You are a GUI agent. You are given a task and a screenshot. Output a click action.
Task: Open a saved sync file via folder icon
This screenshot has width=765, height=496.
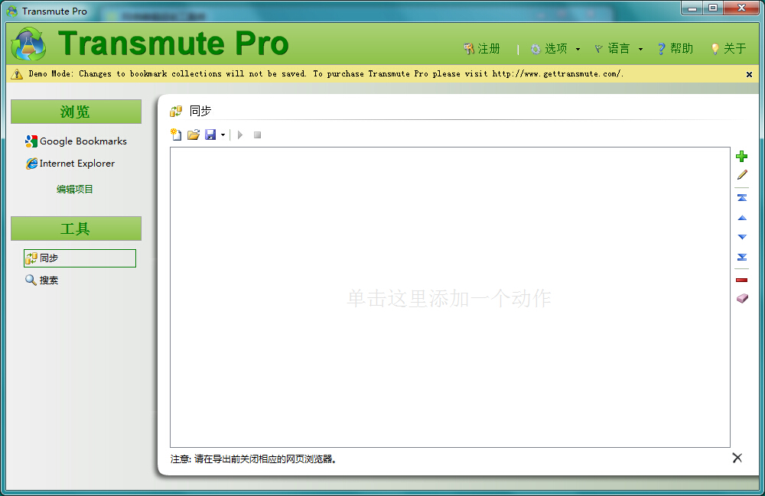point(194,135)
